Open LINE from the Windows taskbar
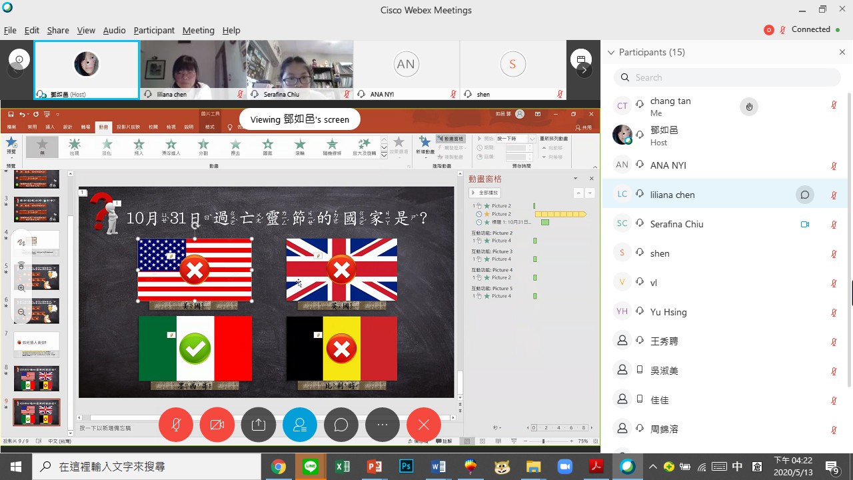Image resolution: width=853 pixels, height=480 pixels. 311,467
